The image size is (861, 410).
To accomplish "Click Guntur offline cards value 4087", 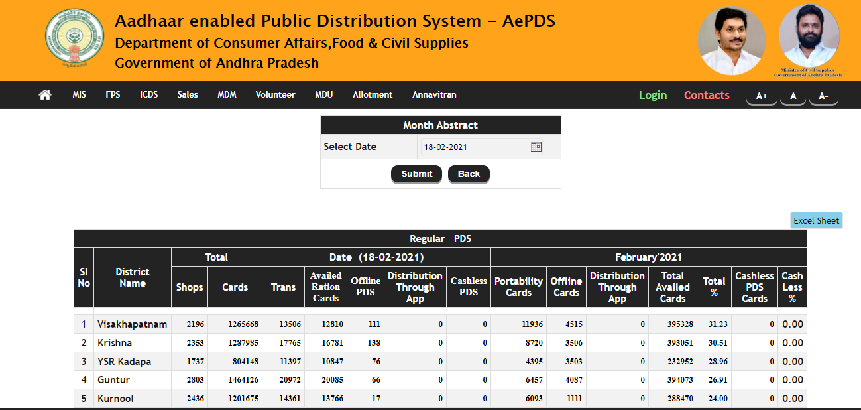I will [573, 380].
